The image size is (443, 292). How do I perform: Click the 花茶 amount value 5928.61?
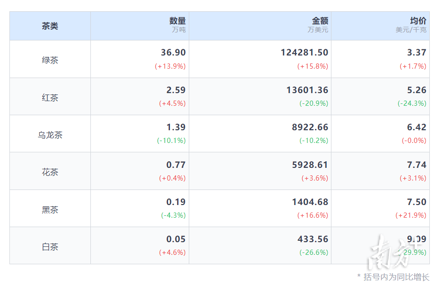[309, 165]
